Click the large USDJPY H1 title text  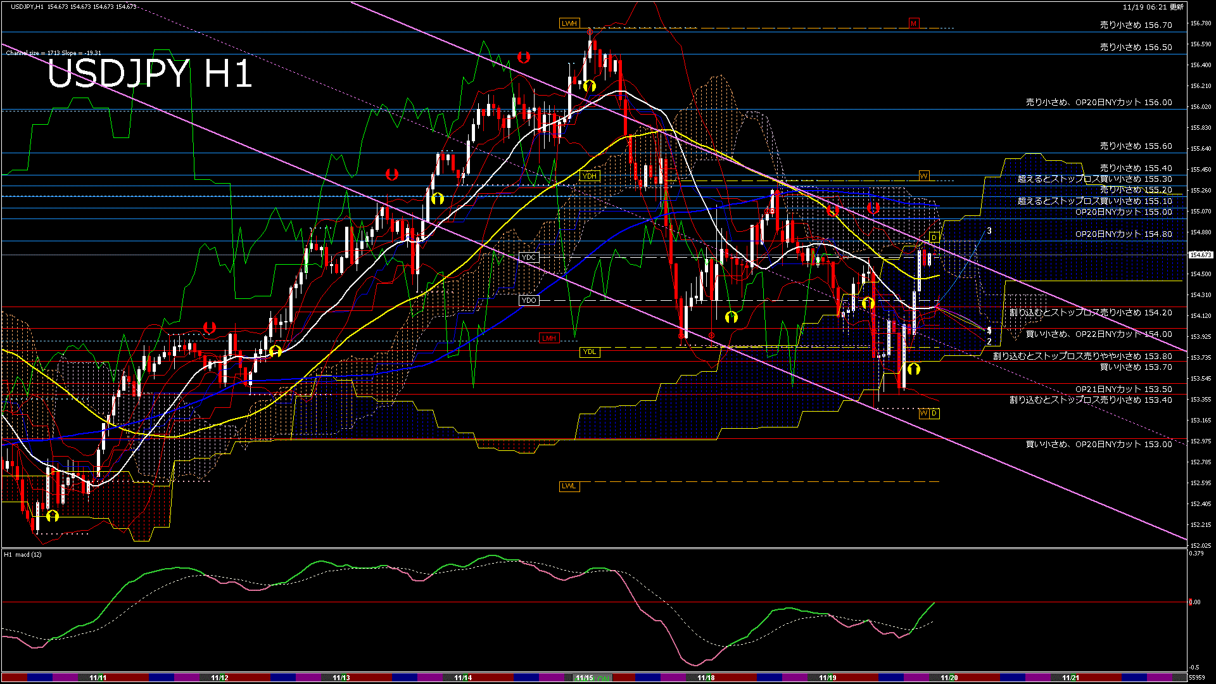(x=149, y=74)
